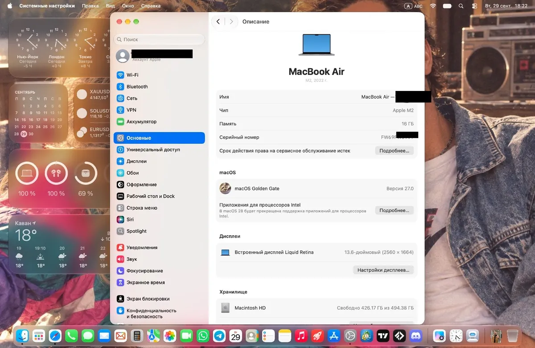Image resolution: width=535 pixels, height=348 pixels.
Task: Open Вид menu
Action: pos(110,6)
